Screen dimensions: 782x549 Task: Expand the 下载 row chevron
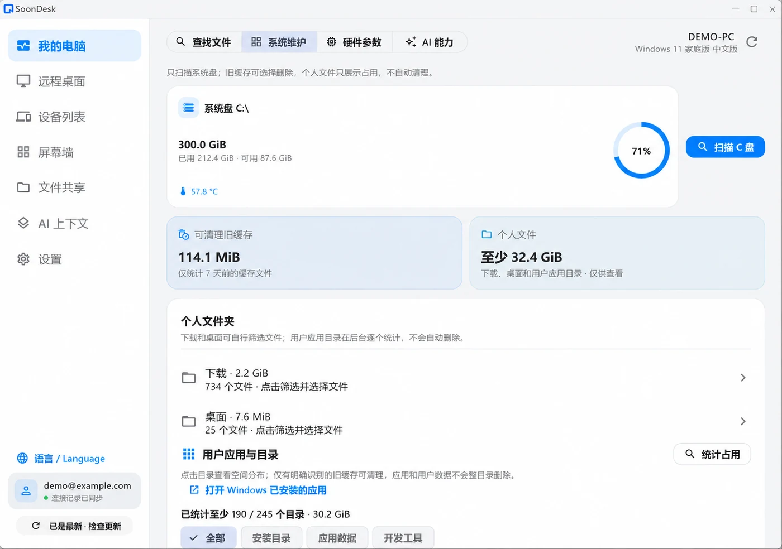pos(743,378)
